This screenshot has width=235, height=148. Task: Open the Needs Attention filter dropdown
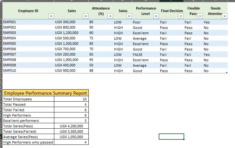tap(224, 16)
